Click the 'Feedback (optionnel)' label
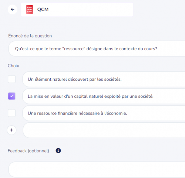The image size is (185, 178). click(x=28, y=151)
